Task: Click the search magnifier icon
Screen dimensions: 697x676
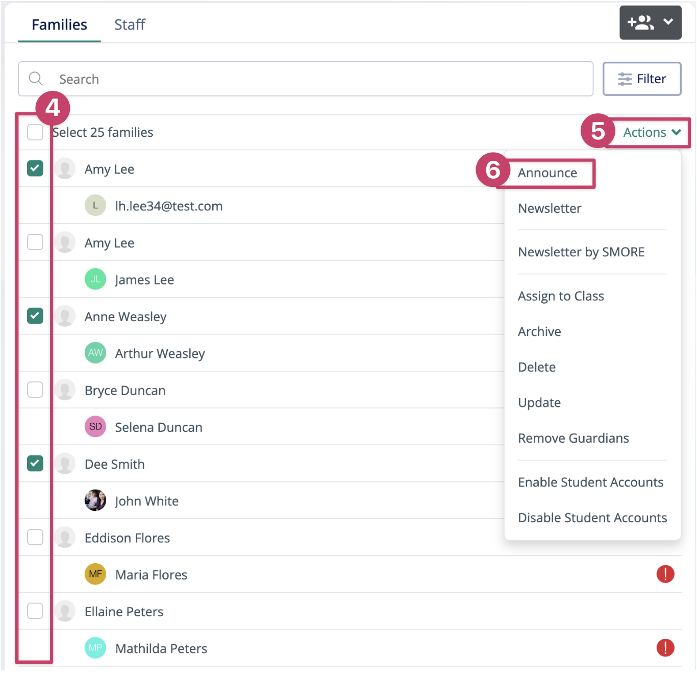Action: 36,79
